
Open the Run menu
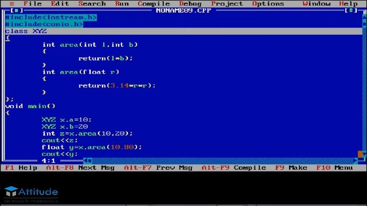(x=122, y=4)
